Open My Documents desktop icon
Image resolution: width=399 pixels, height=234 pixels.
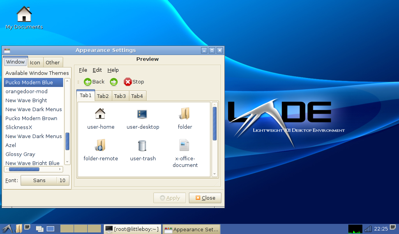click(x=24, y=15)
